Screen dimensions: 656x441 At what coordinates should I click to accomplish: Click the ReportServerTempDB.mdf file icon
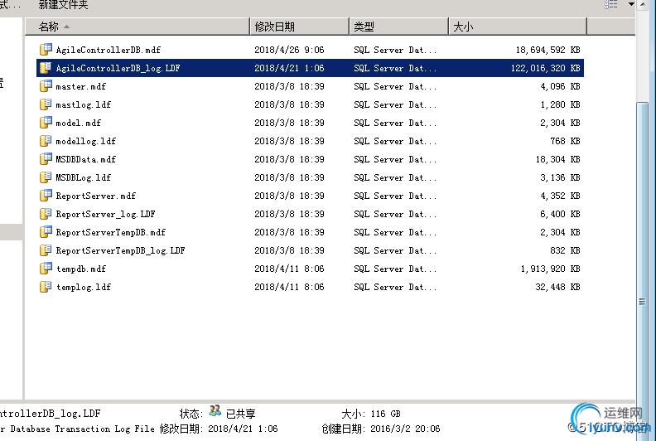(46, 231)
